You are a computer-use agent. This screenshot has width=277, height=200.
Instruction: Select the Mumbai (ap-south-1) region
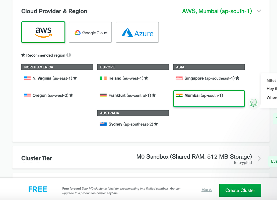209,98
